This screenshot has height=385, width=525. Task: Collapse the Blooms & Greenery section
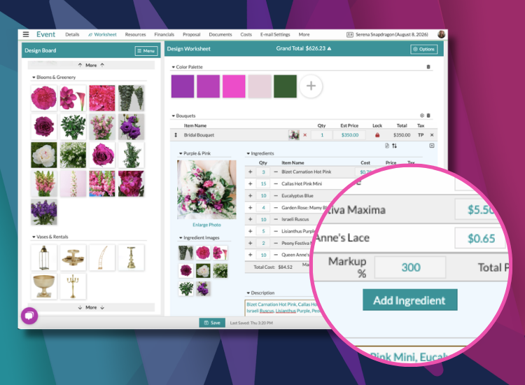pos(34,77)
